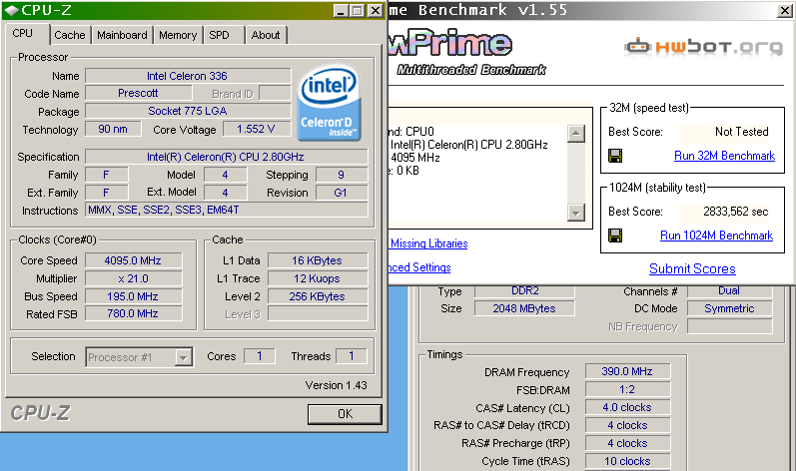The height and width of the screenshot is (471, 796).
Task: Click the Channels # value 'Dual'
Action: [729, 291]
